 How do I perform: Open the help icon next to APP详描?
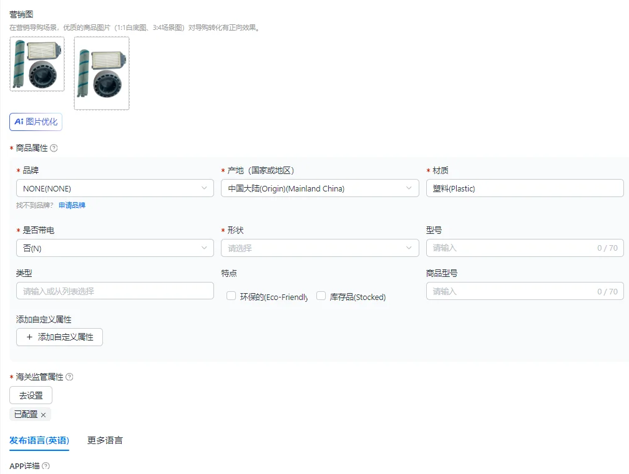46,466
